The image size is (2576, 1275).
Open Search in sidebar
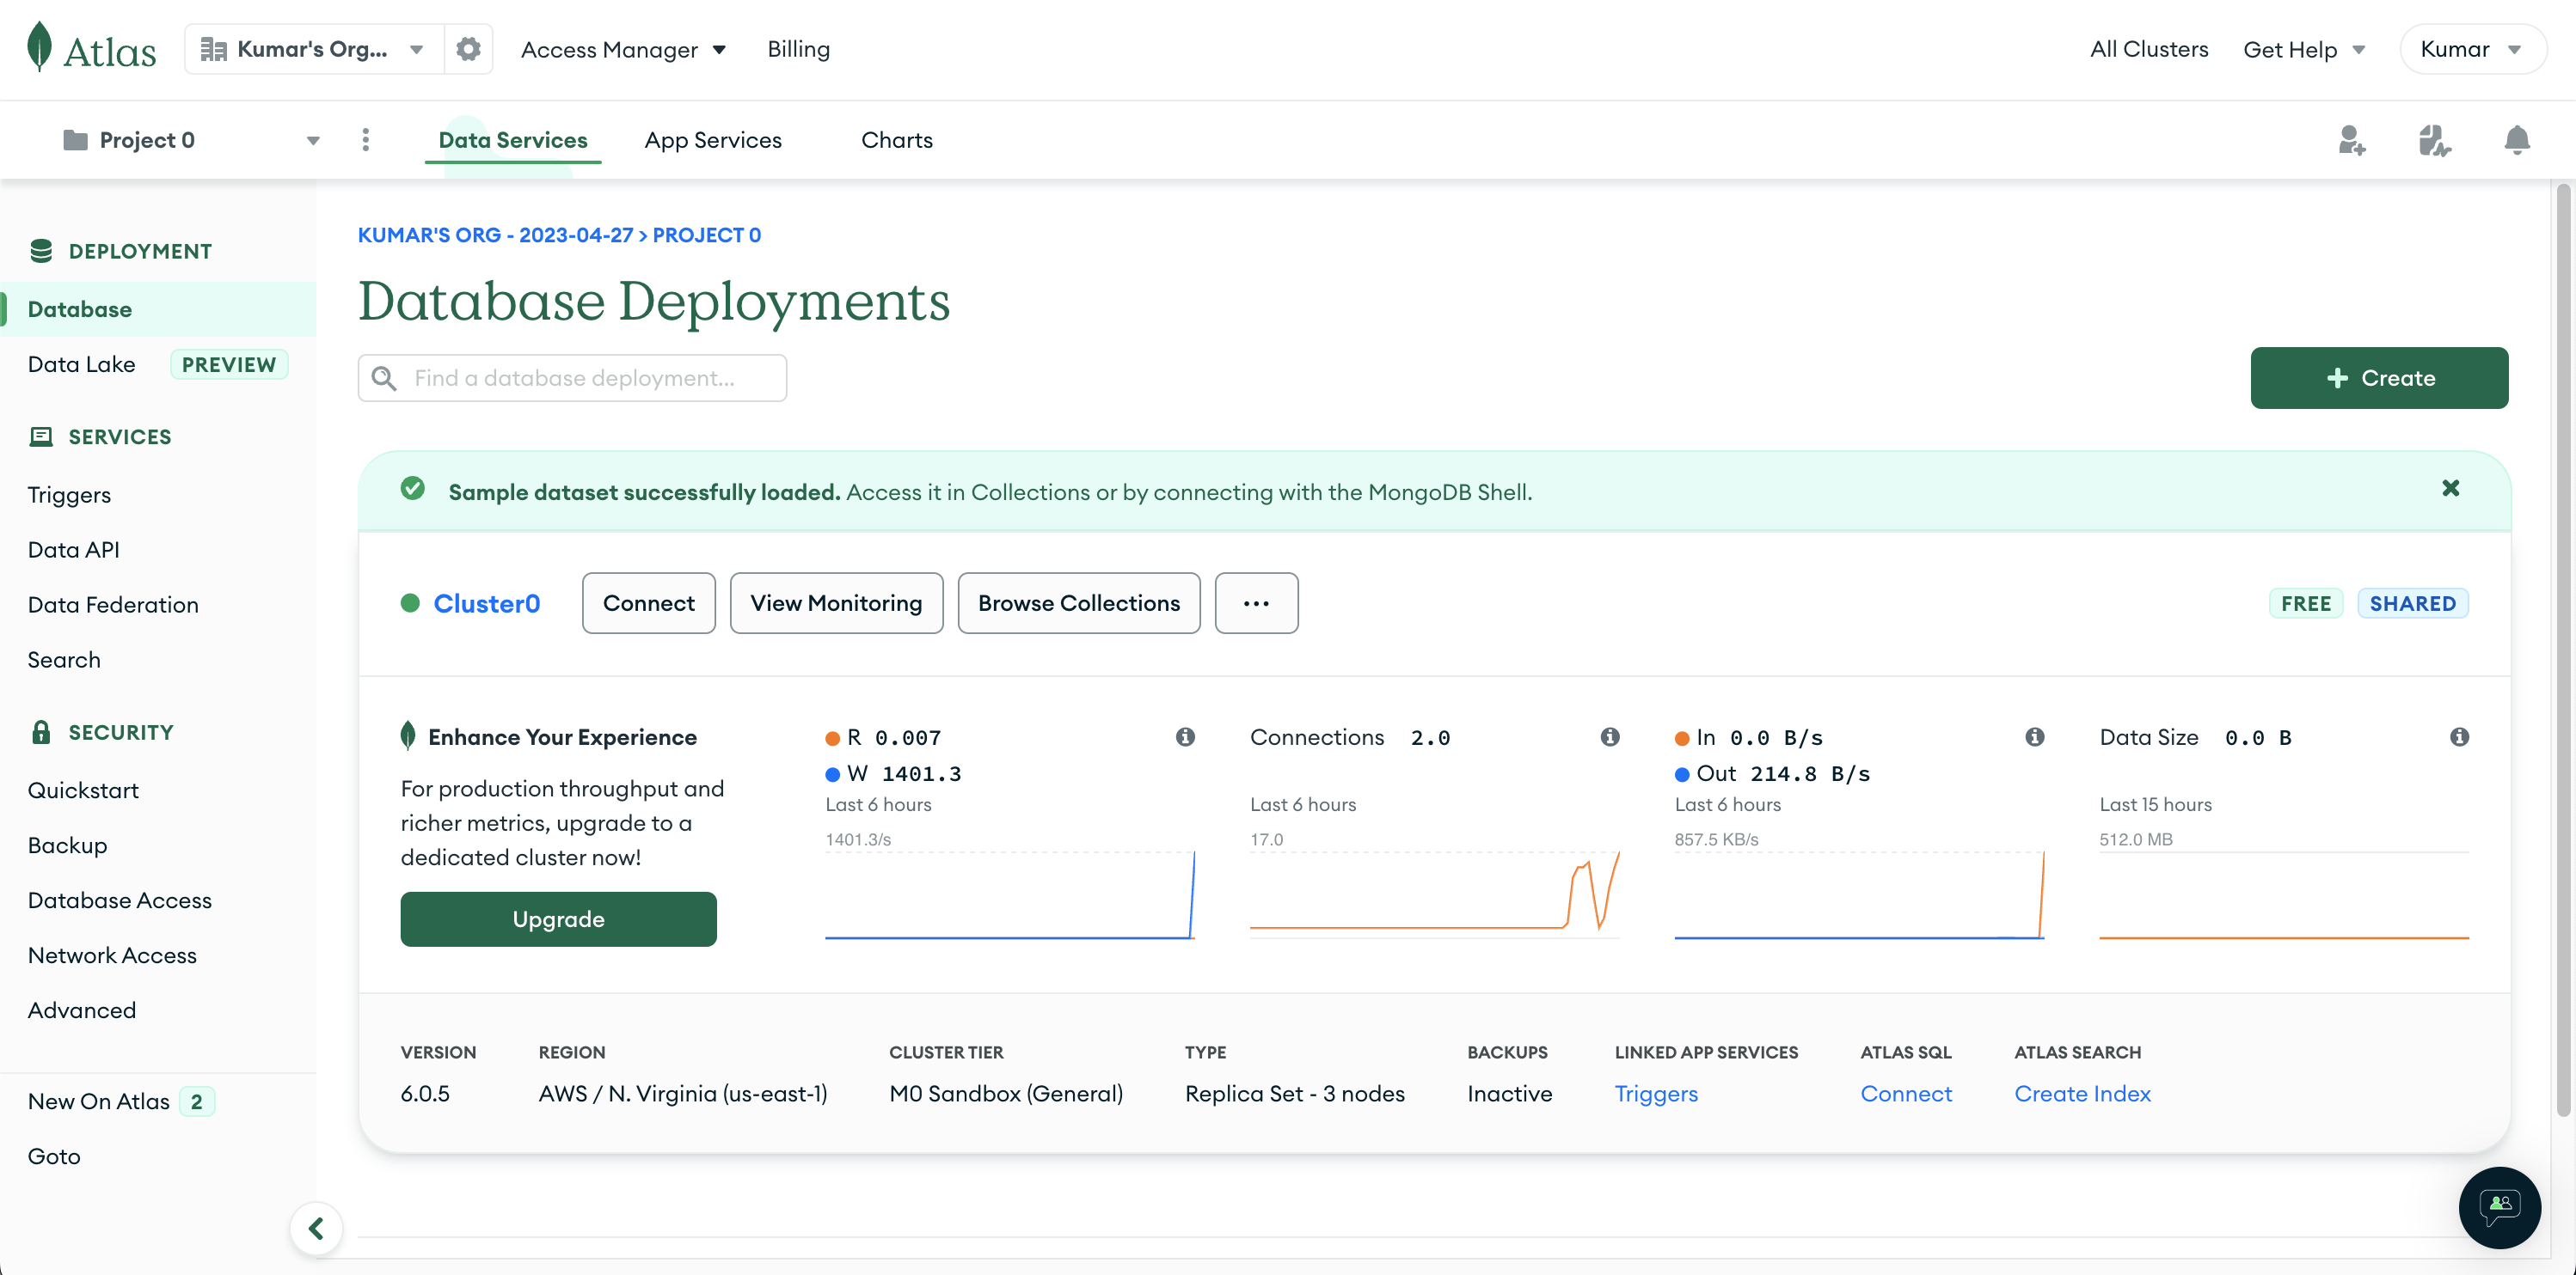pyautogui.click(x=64, y=660)
